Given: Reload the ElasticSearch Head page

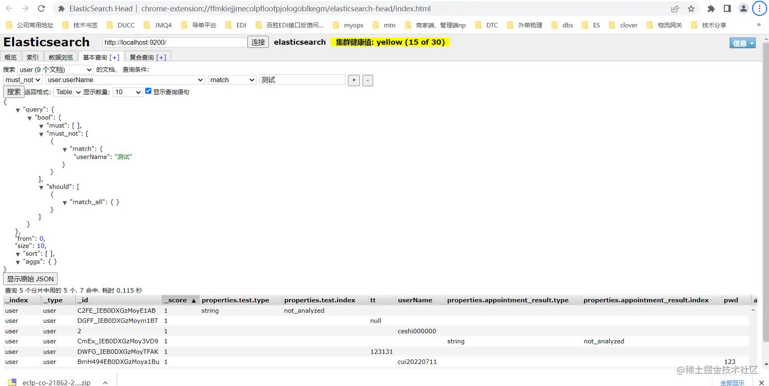Looking at the screenshot, I should click(x=42, y=9).
